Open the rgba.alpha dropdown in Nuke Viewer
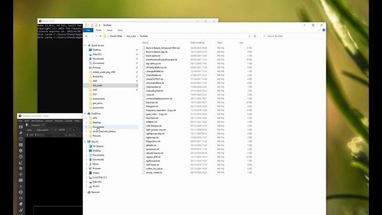 point(44,130)
